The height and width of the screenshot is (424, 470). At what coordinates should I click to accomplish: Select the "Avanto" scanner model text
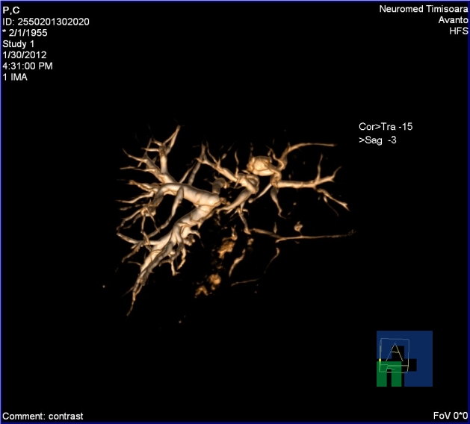pyautogui.click(x=453, y=20)
